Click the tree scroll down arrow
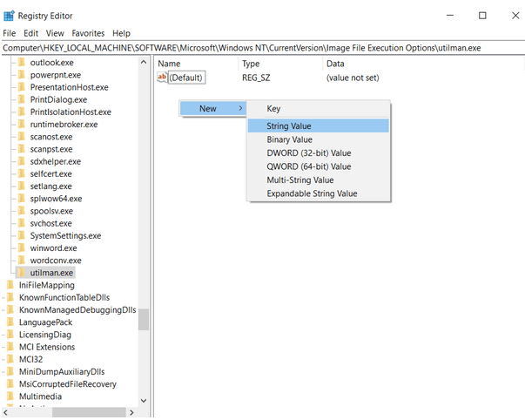525x420 pixels. click(144, 400)
